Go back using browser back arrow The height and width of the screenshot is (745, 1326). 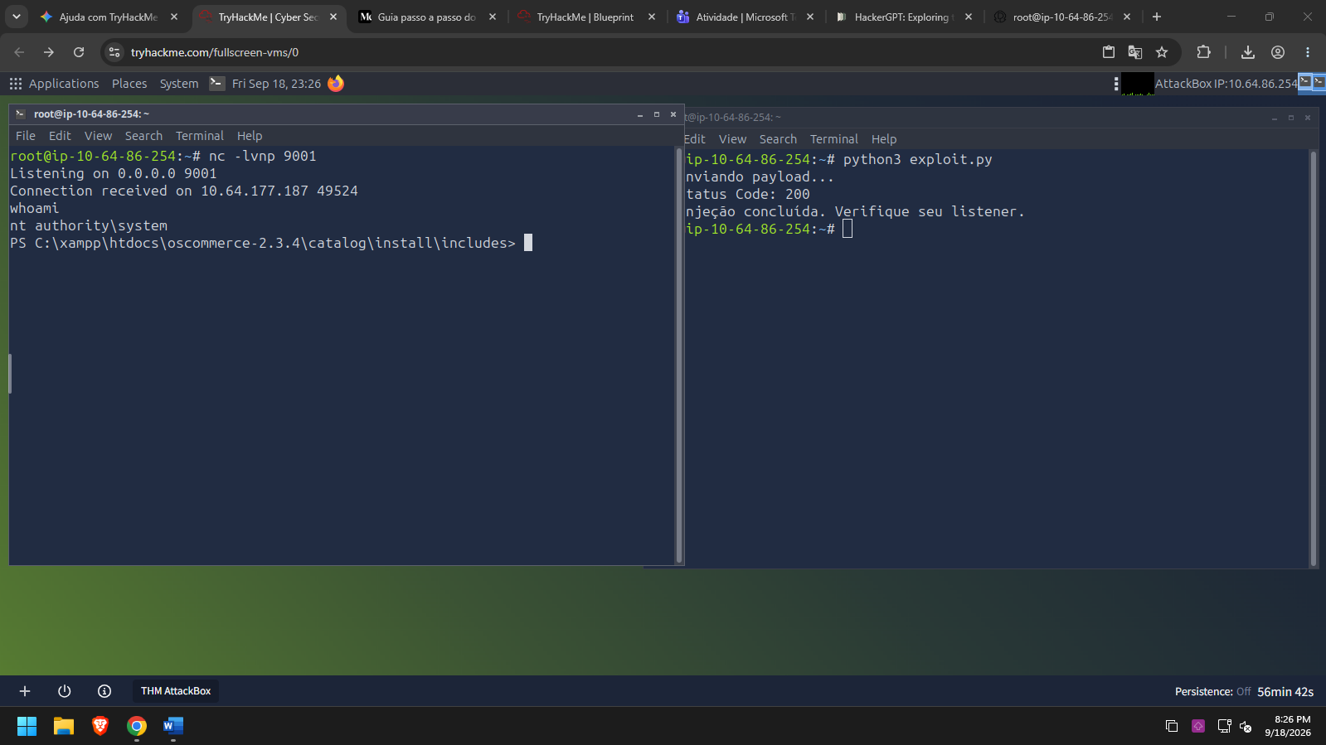[19, 52]
